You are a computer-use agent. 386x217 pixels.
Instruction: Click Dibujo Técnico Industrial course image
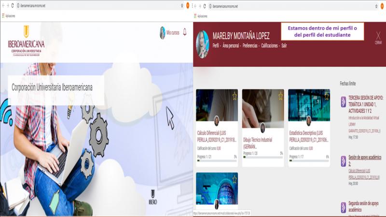(x=263, y=108)
